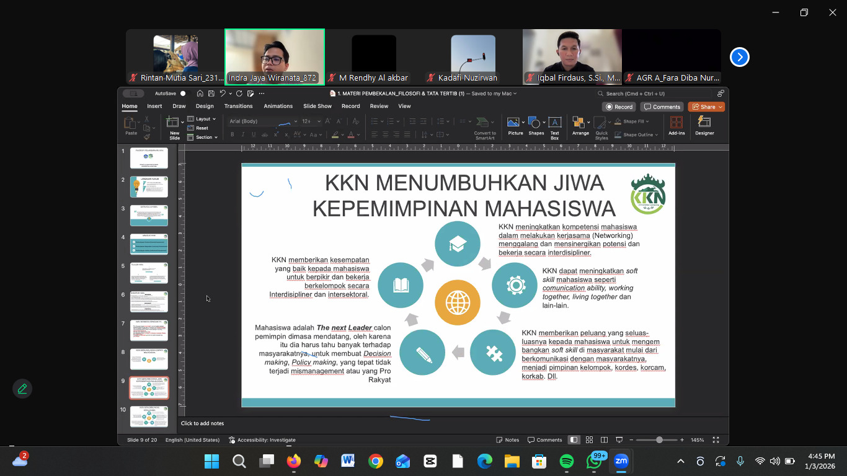Screen dimensions: 847x476
Task: Switch to the Transitions tab
Action: click(x=238, y=106)
